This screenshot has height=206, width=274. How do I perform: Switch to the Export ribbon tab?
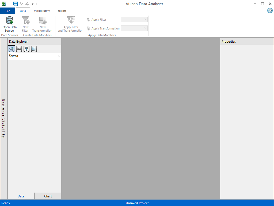coord(62,11)
